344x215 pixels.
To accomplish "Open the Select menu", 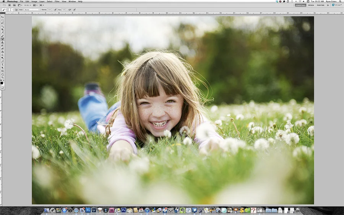I will (50, 1).
